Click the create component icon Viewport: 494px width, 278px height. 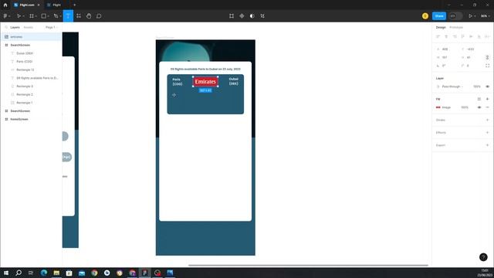(242, 16)
